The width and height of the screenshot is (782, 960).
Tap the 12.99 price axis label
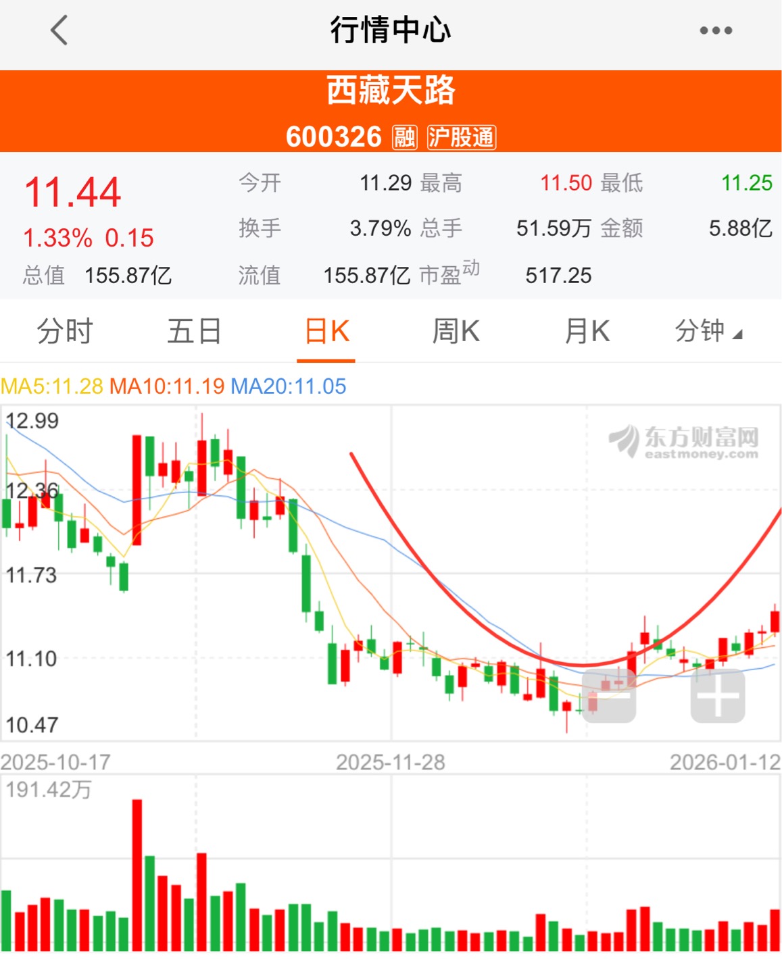(32, 421)
